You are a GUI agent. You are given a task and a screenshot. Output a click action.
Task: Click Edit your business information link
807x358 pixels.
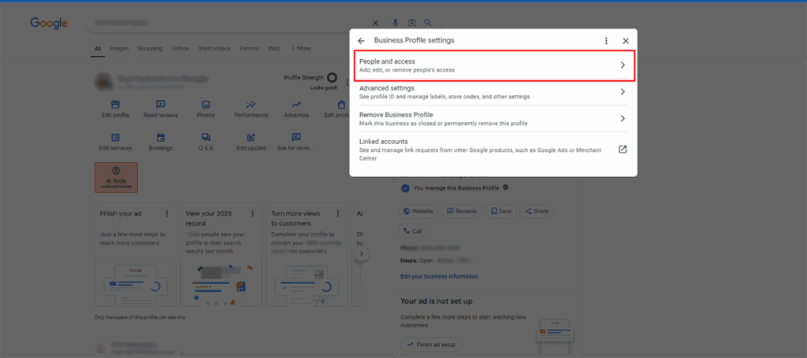click(x=439, y=276)
